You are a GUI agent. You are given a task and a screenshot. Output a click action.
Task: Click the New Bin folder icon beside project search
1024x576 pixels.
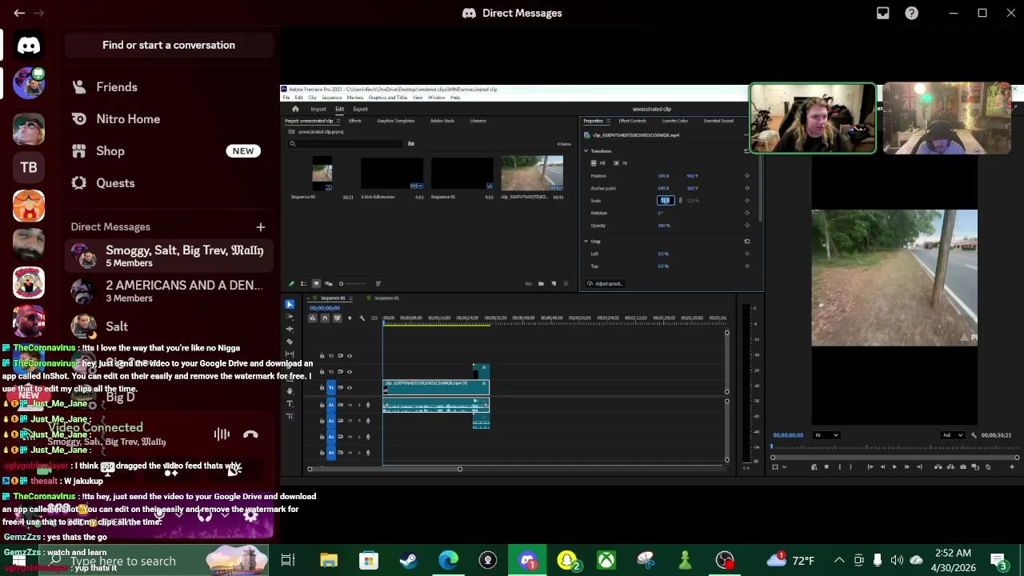pos(411,143)
